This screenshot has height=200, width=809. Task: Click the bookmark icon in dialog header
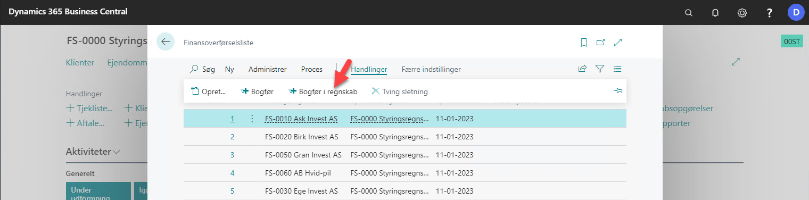[x=584, y=43]
